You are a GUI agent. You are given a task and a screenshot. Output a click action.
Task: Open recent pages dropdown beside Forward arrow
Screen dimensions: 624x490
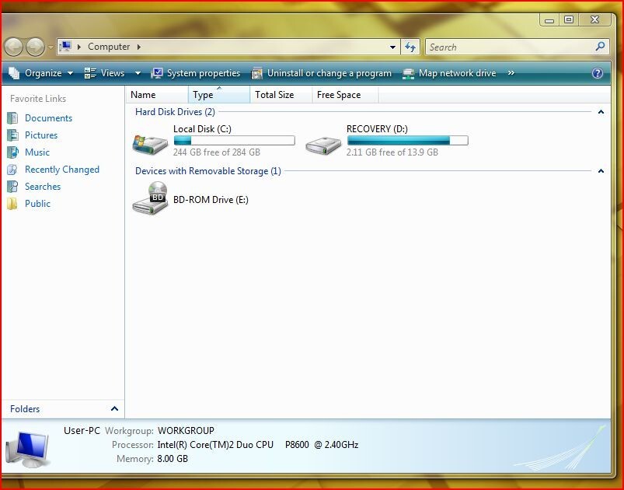[x=51, y=47]
